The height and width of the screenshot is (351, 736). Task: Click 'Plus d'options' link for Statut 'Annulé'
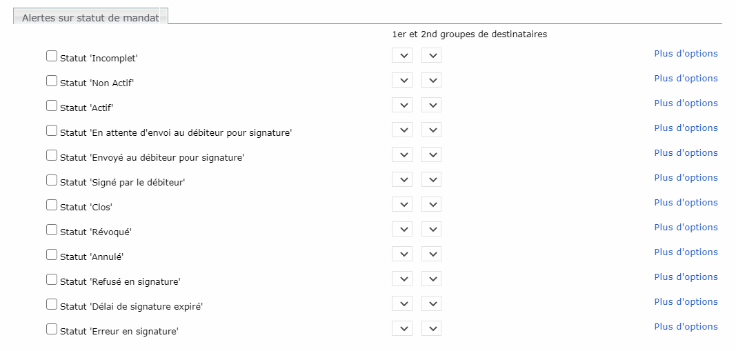tap(686, 252)
